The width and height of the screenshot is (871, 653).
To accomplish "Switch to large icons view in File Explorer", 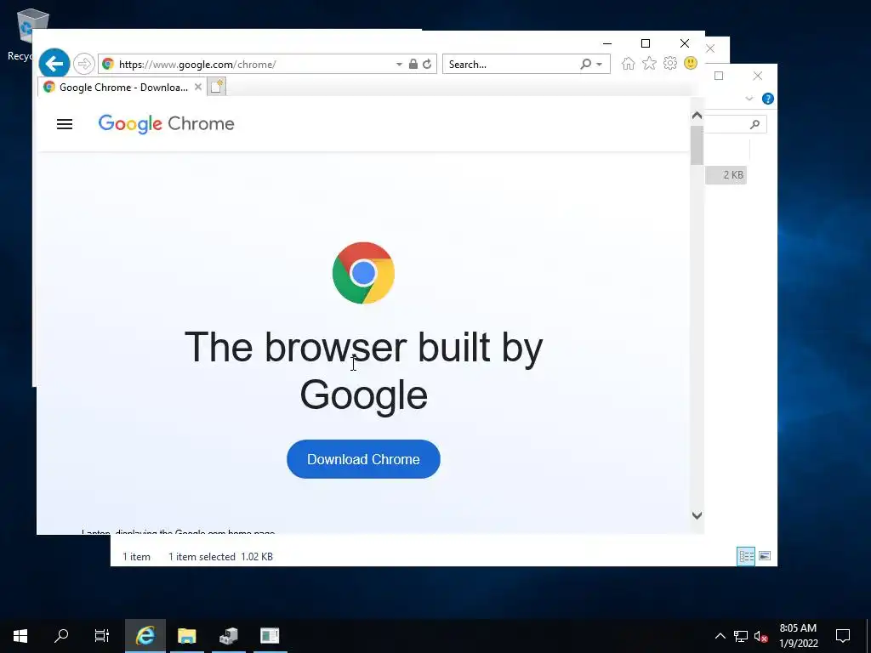I will pos(765,556).
